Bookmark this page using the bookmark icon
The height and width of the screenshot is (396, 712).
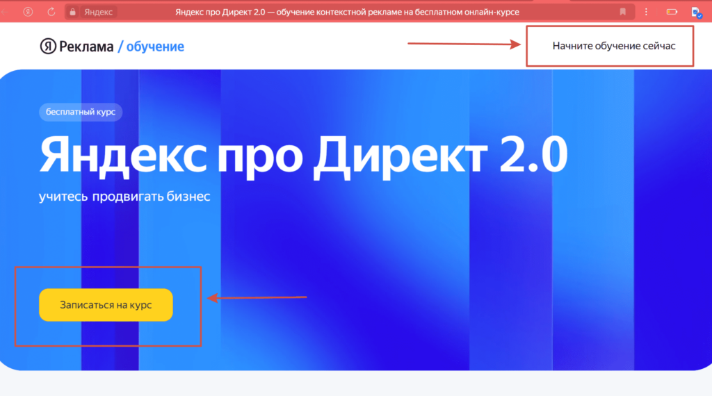tap(623, 12)
